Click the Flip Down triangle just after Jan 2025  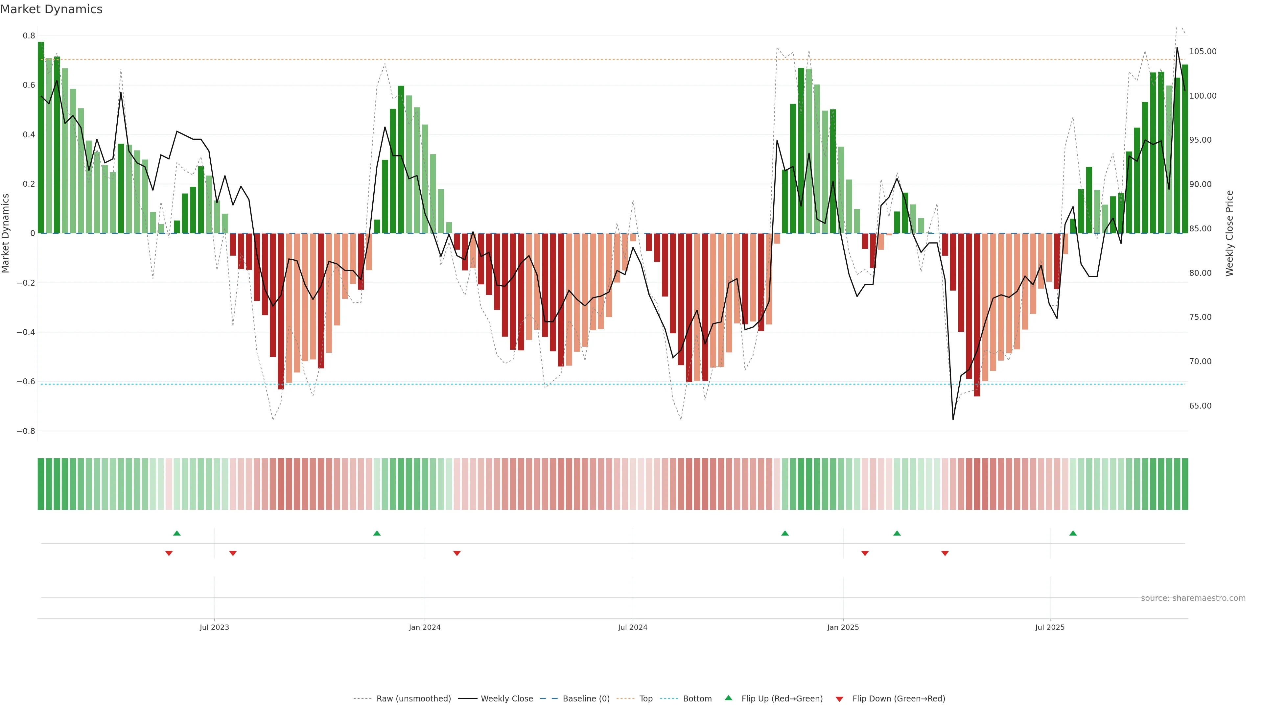865,553
